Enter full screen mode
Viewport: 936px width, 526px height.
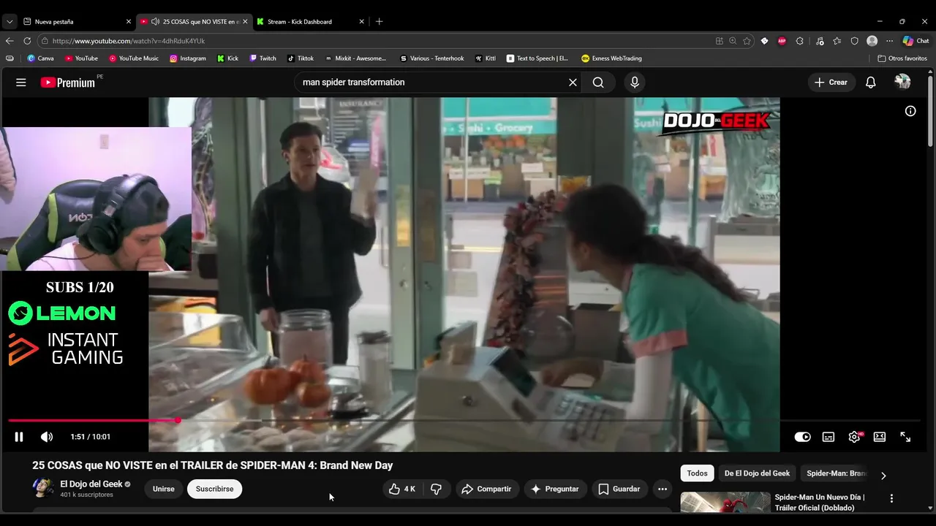click(x=905, y=437)
